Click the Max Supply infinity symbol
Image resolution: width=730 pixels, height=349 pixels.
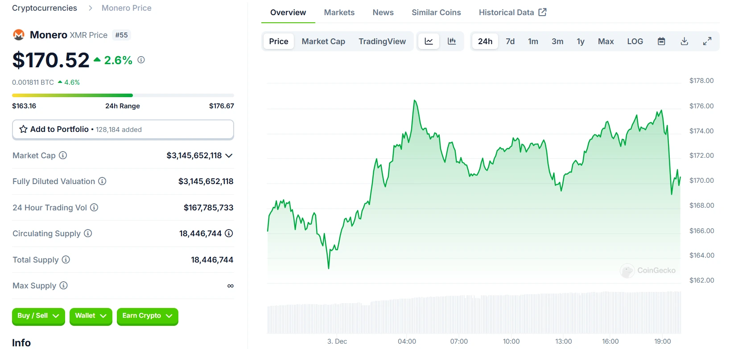coord(231,286)
